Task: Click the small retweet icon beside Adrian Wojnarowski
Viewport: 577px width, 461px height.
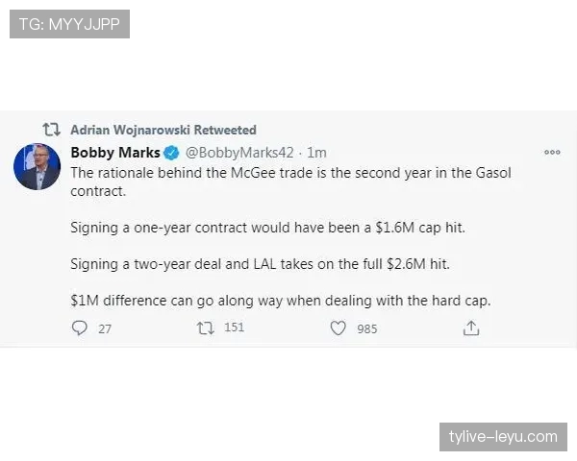Action: click(x=53, y=129)
